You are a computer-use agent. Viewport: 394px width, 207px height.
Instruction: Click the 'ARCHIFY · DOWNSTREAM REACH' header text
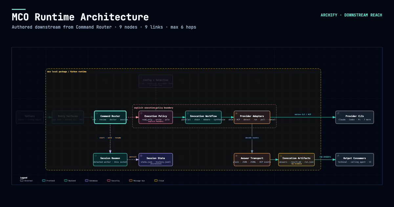point(351,15)
